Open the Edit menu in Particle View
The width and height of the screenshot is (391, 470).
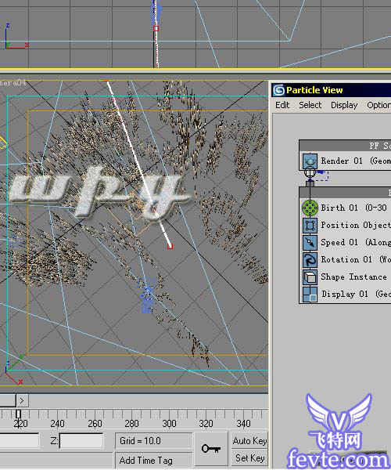tap(282, 105)
